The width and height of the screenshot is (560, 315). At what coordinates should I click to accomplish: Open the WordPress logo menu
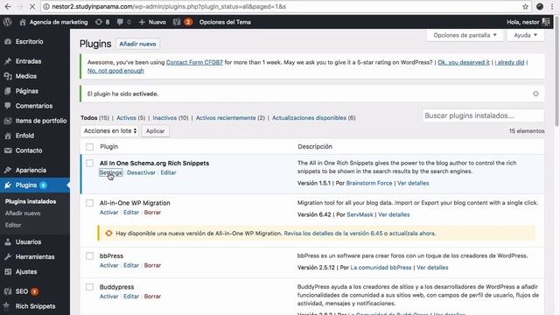point(8,22)
